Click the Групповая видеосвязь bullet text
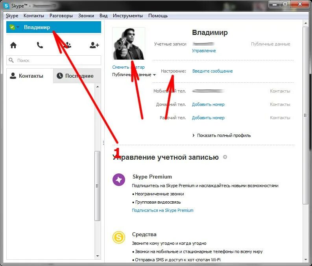The image size is (312, 266). pos(158,202)
